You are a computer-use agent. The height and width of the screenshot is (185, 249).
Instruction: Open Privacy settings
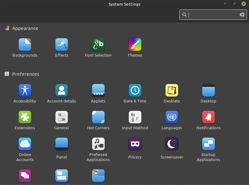coord(135,144)
